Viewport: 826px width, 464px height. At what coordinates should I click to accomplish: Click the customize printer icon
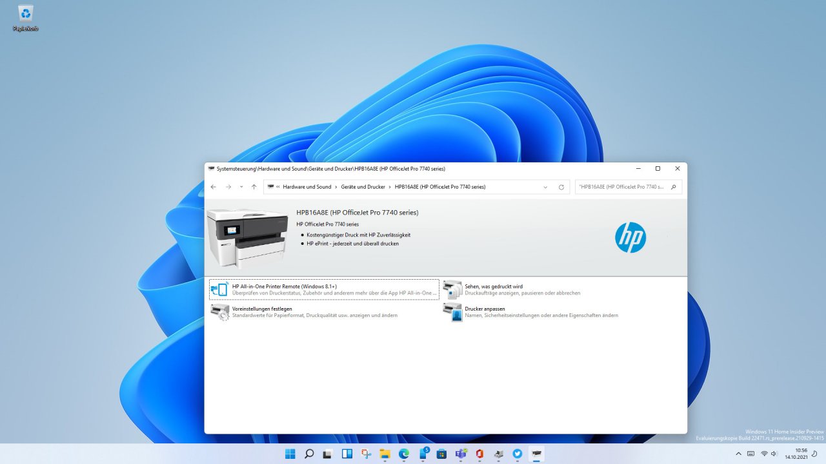point(452,312)
